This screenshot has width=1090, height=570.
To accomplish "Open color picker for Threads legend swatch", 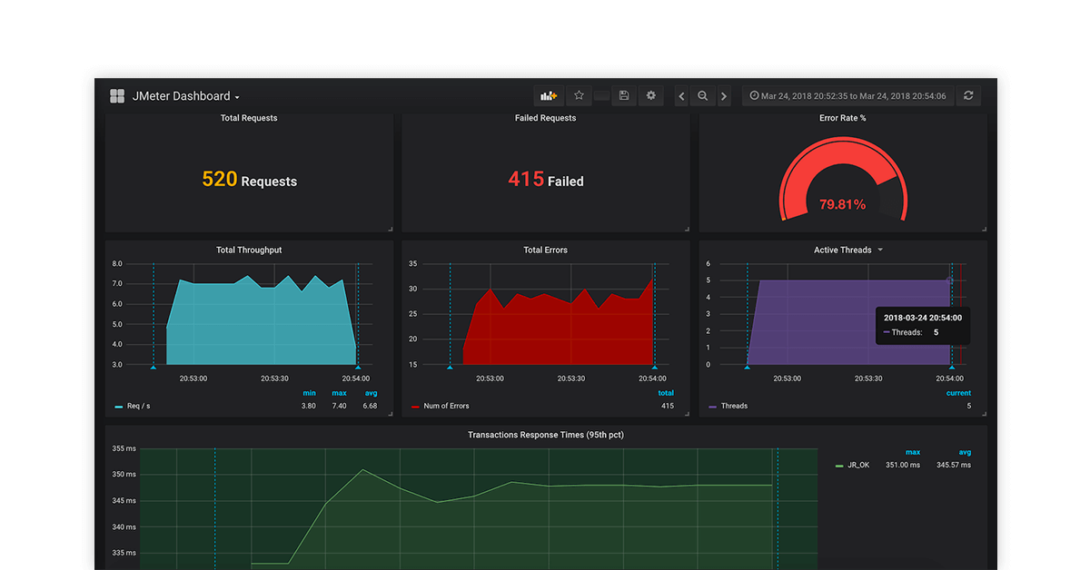I will pos(713,407).
